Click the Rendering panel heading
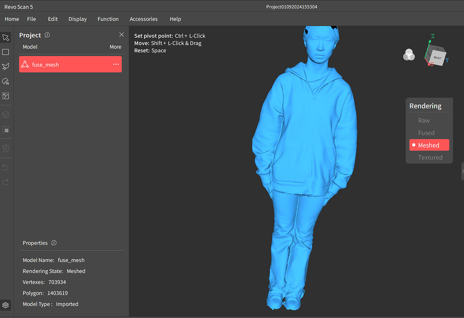This screenshot has width=464, height=318. pos(425,106)
